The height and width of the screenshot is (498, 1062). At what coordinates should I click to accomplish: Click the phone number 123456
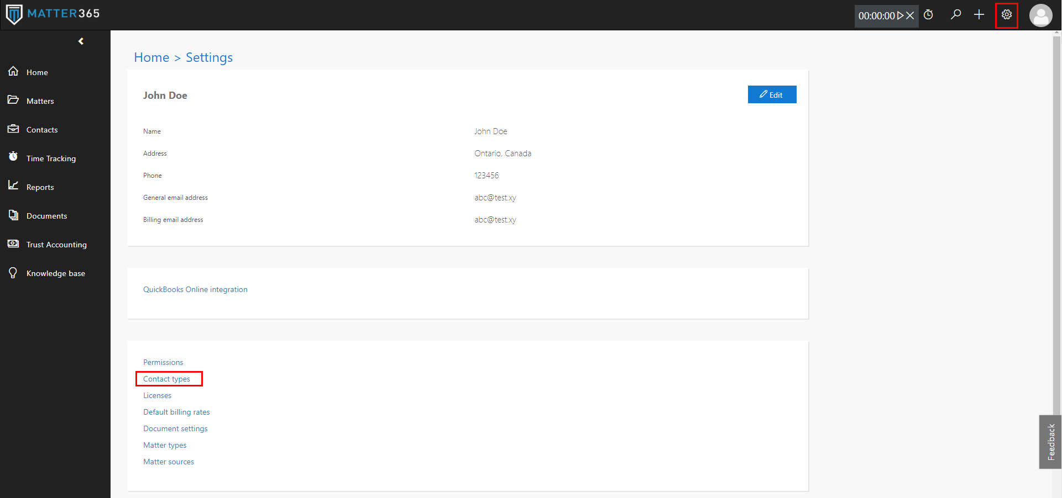[x=486, y=176]
